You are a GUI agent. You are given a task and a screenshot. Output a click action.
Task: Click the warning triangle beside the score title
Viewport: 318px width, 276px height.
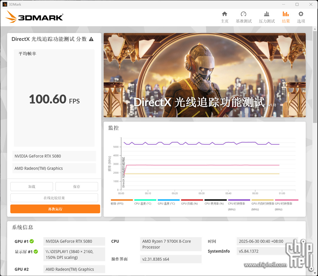91,39
